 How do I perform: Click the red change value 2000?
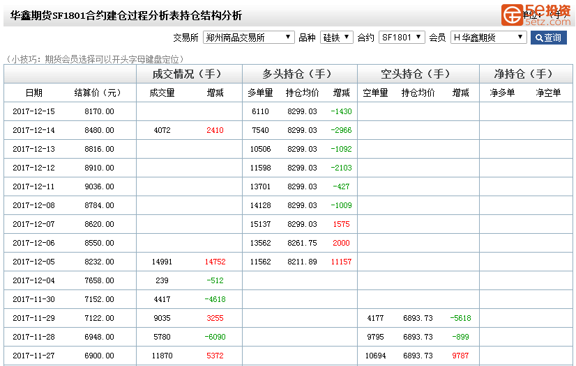click(x=341, y=243)
